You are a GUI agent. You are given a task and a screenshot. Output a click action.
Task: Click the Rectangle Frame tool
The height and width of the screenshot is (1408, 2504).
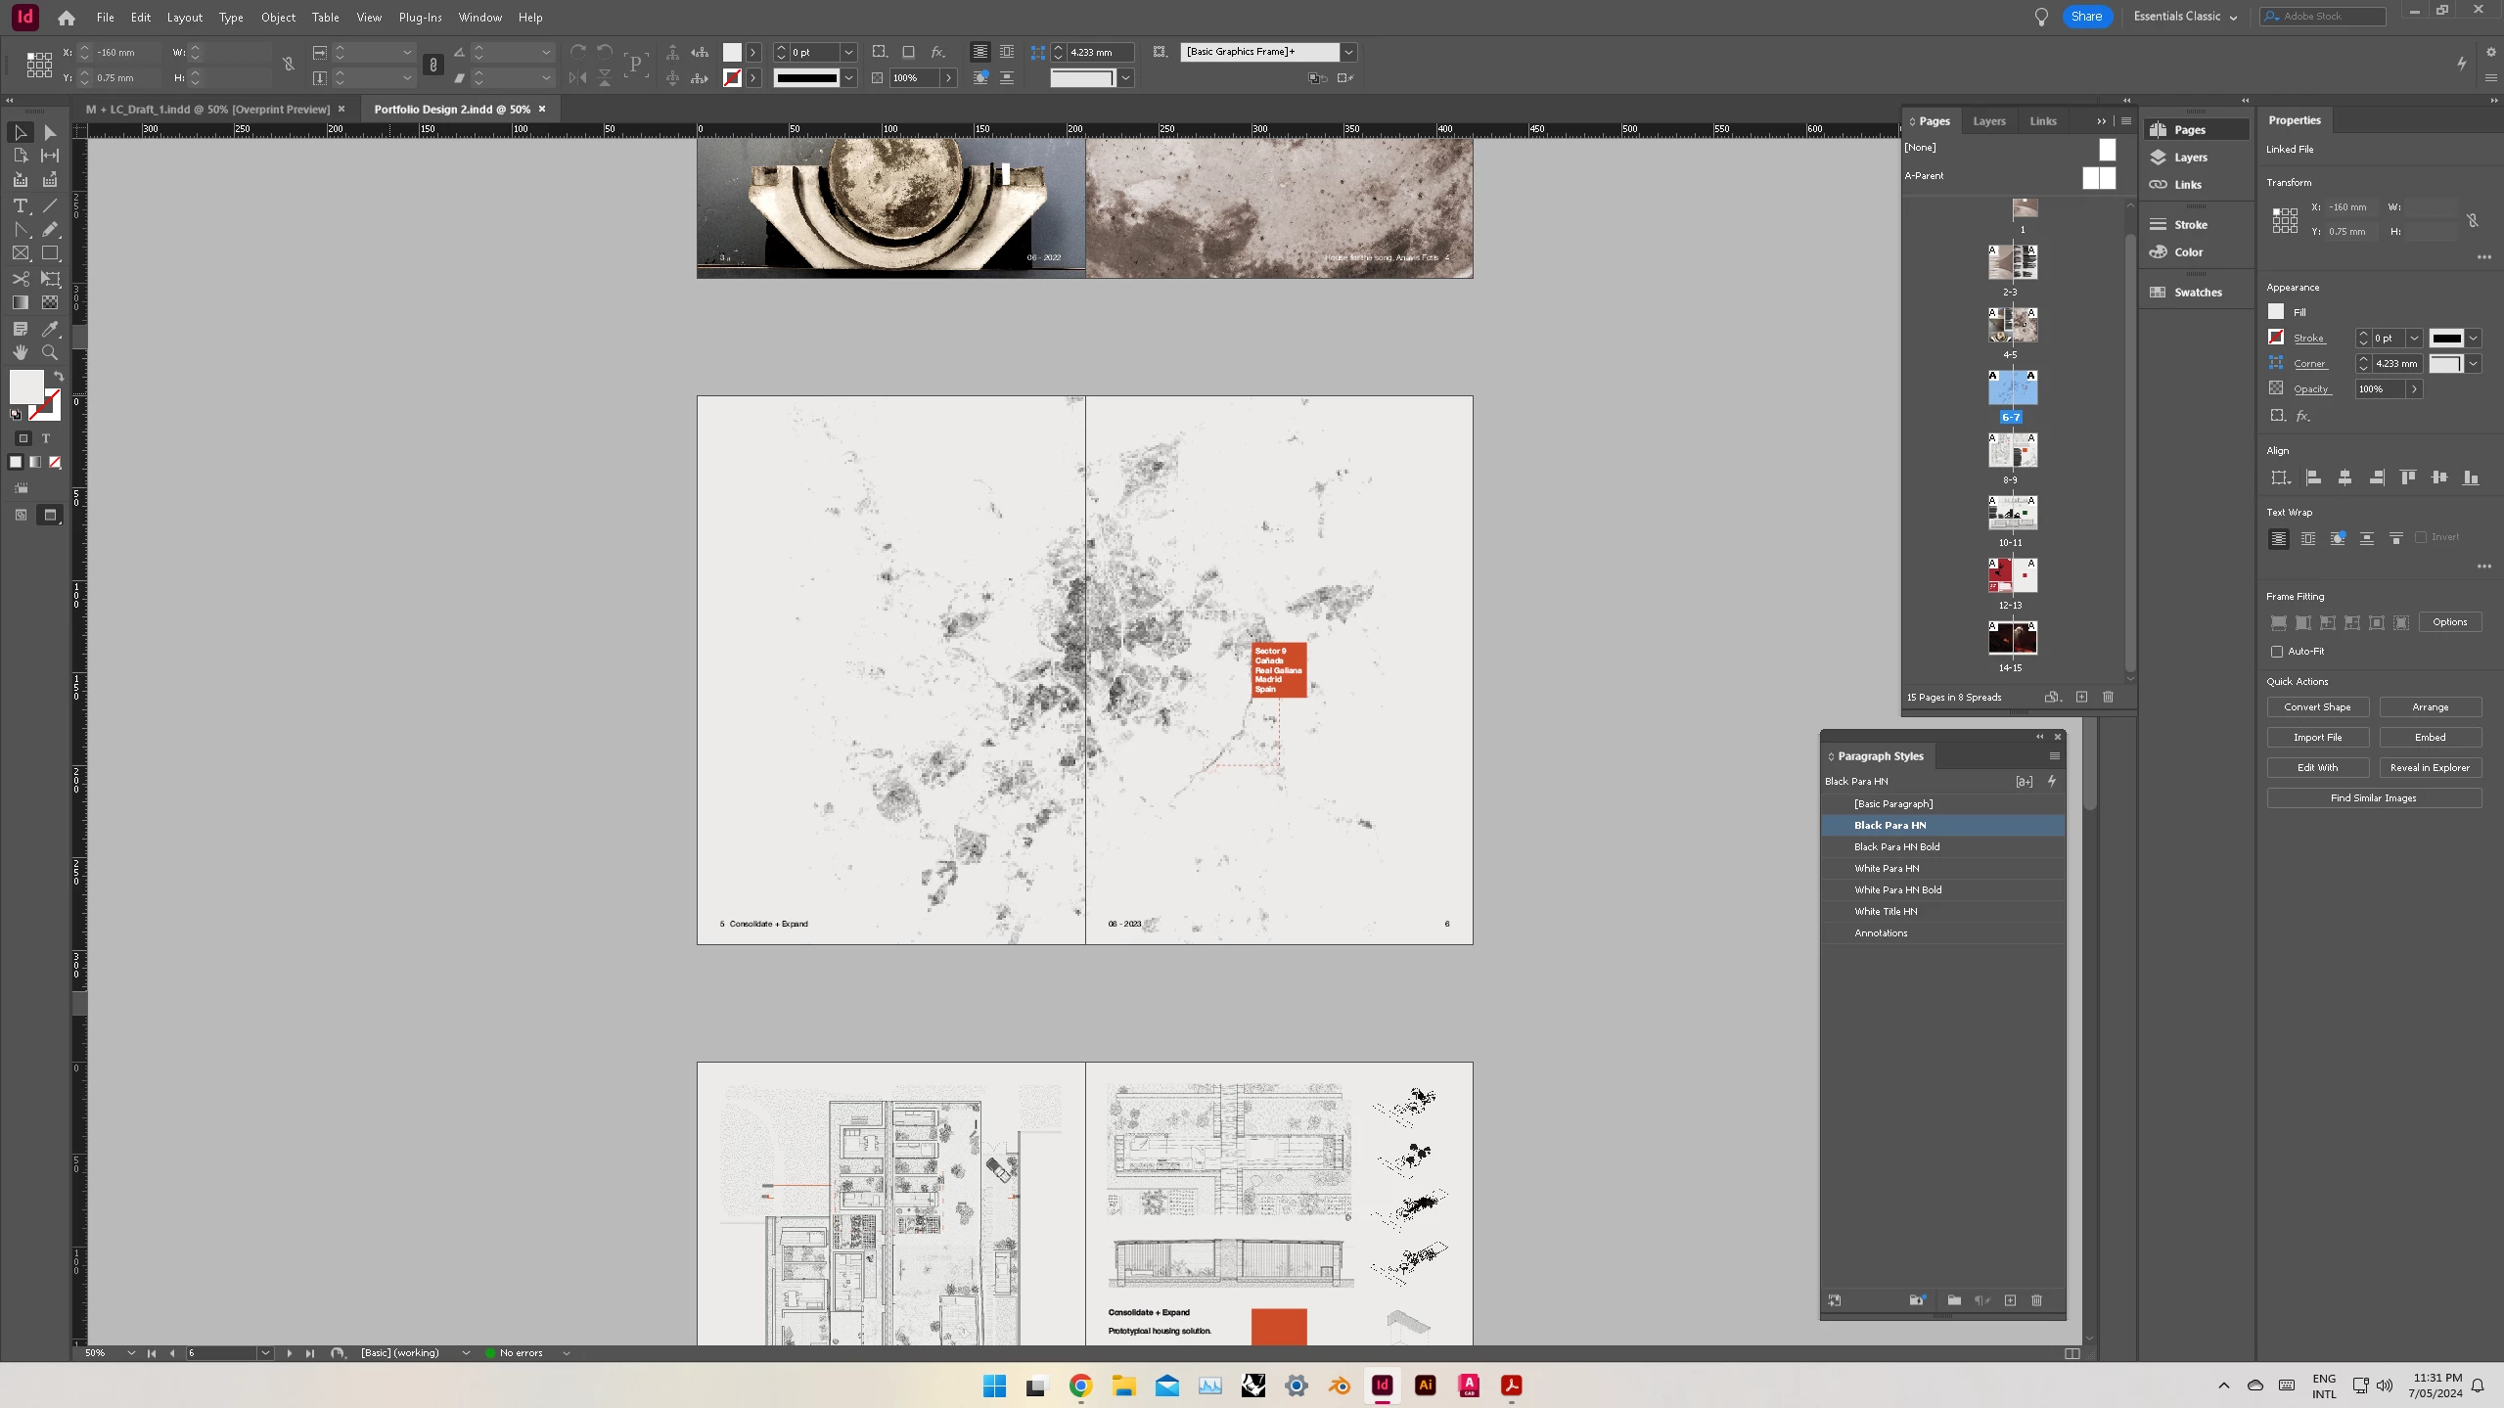[20, 253]
